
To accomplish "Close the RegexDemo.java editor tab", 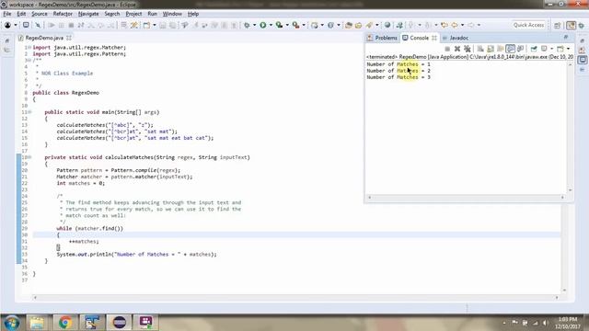I will [x=69, y=38].
